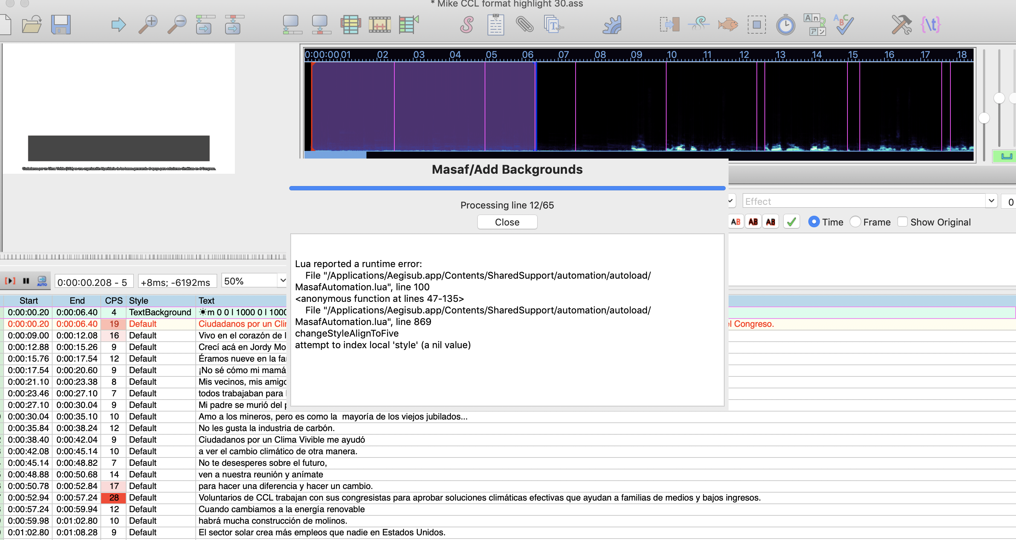Open the Kanji Timer icon

(x=815, y=25)
